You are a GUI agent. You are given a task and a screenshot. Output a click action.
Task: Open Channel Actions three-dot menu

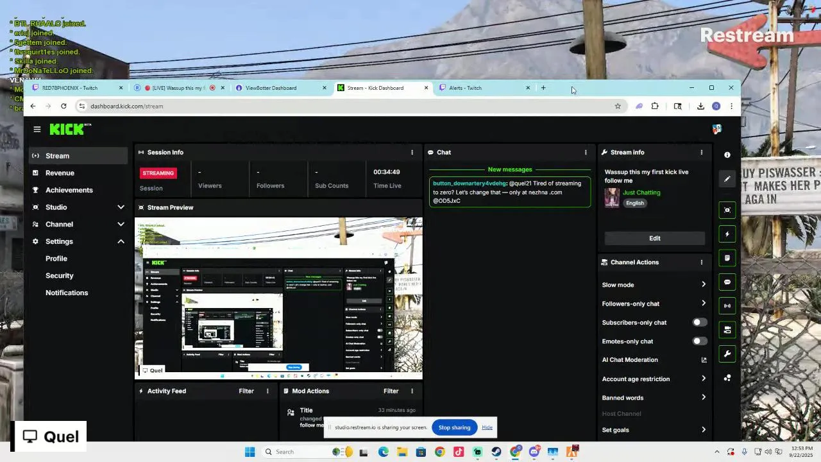[701, 262]
